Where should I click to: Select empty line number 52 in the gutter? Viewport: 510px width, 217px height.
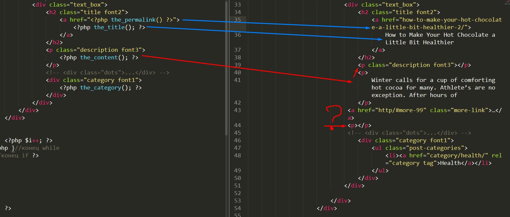(237, 193)
